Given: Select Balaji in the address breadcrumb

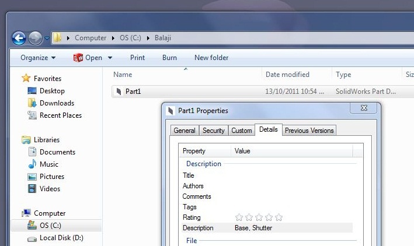Looking at the screenshot, I should pyautogui.click(x=163, y=38).
